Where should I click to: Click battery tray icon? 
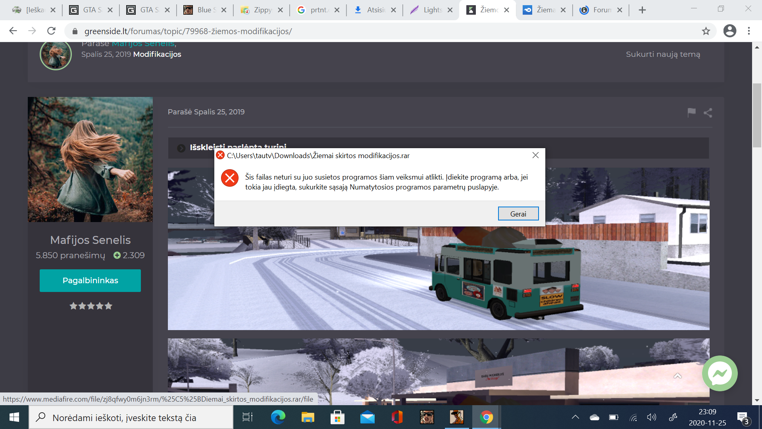[614, 417]
